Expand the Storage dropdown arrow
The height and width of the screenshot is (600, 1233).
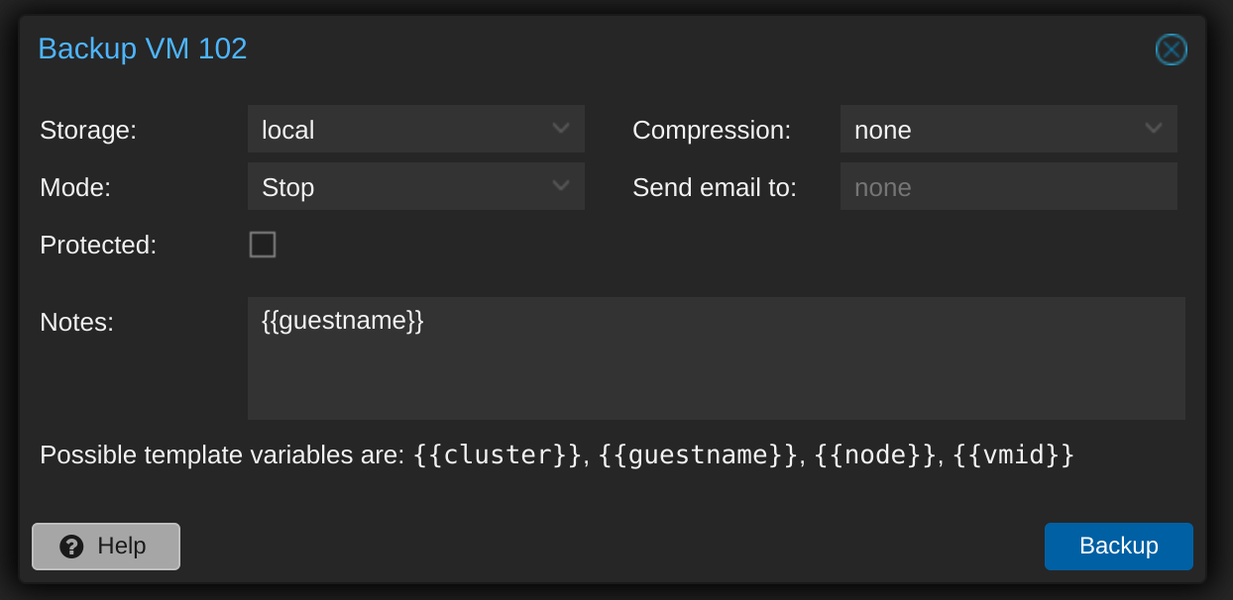(x=560, y=129)
